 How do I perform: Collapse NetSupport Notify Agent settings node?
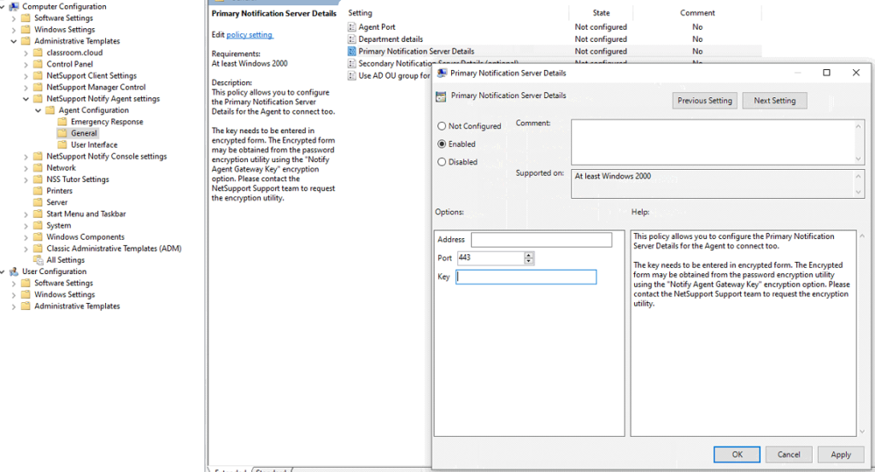click(x=26, y=99)
